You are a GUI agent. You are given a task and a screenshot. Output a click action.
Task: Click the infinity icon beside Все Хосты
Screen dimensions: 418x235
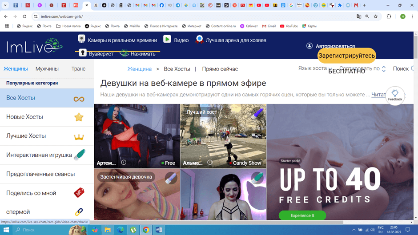click(79, 99)
